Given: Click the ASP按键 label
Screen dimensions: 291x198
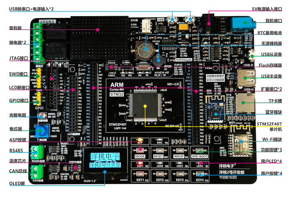Looking at the screenshot, I should point(18,140).
